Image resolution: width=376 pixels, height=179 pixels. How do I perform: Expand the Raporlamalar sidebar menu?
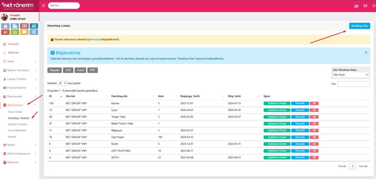pos(19,97)
